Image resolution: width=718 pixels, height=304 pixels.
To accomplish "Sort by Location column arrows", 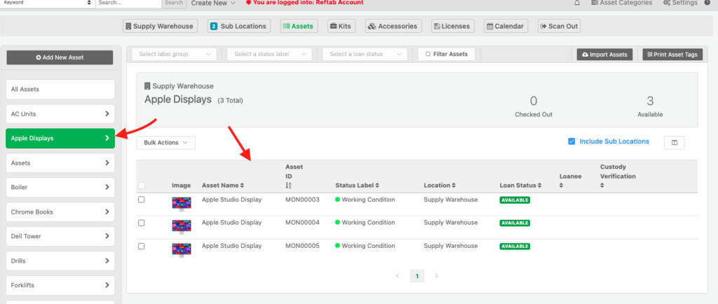I will point(454,186).
